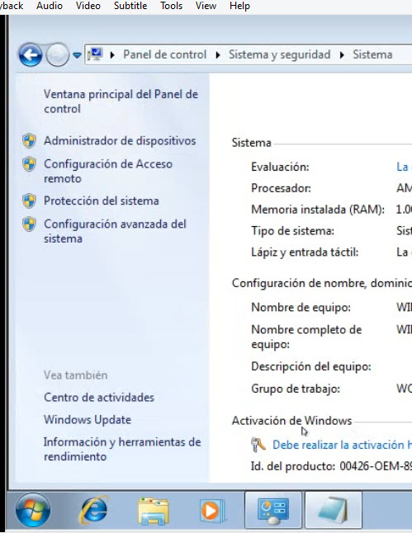The image size is (412, 533).
Task: Open the Subtitle menu
Action: [x=130, y=6]
